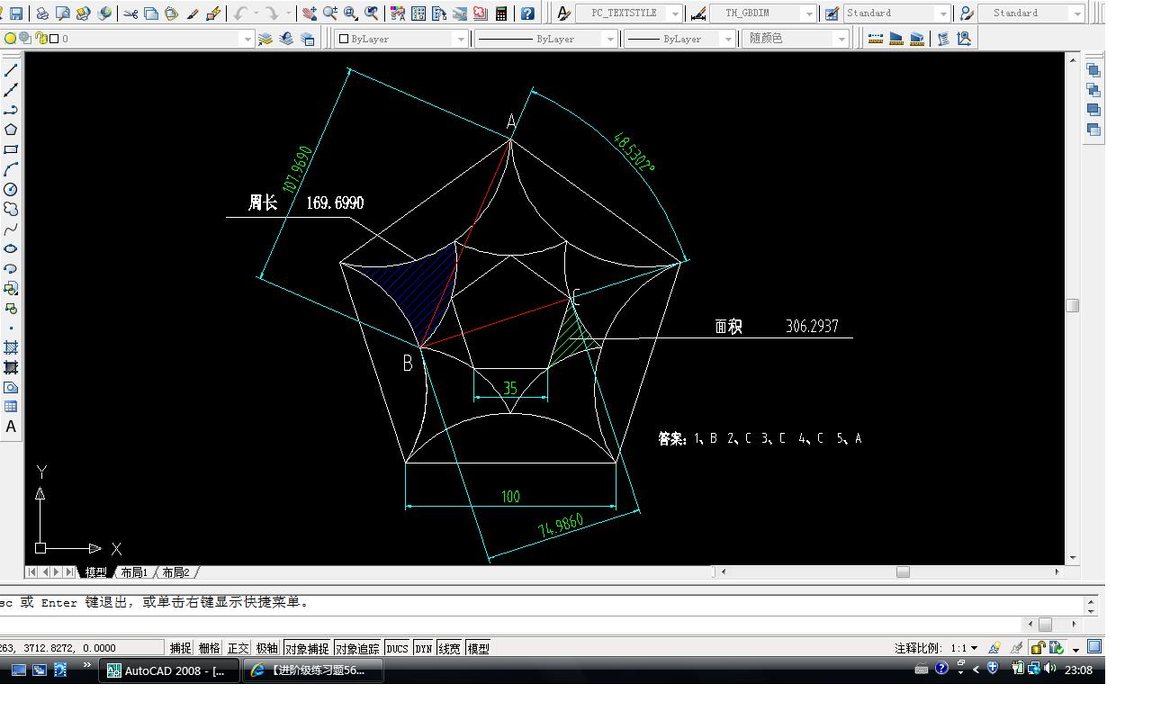Click the Undo arrow icon
1152x720 pixels.
point(240,13)
